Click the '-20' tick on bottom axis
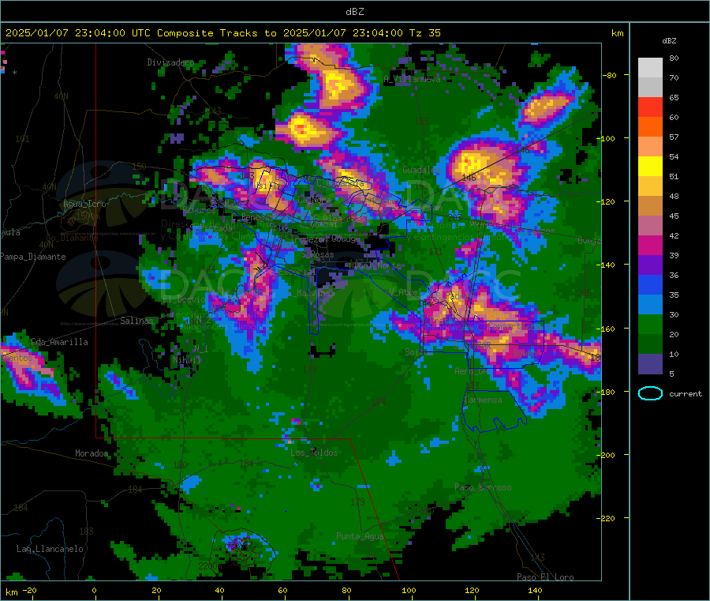This screenshot has height=601, width=710. (x=29, y=590)
